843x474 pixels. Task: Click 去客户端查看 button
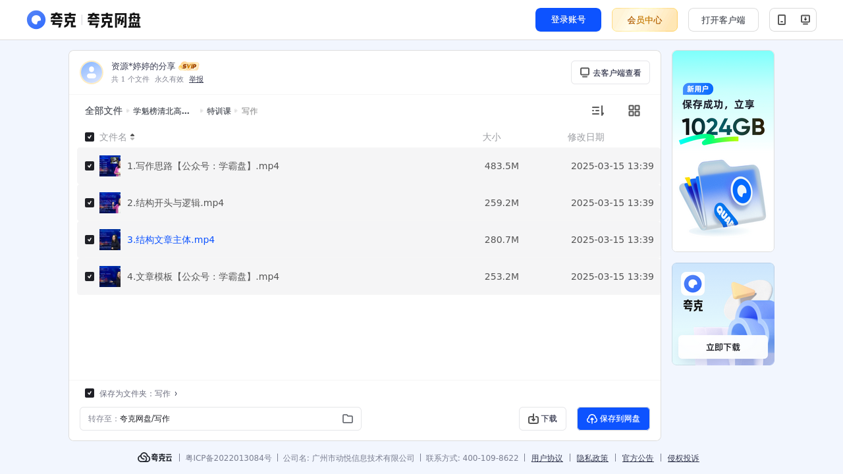pyautogui.click(x=611, y=72)
